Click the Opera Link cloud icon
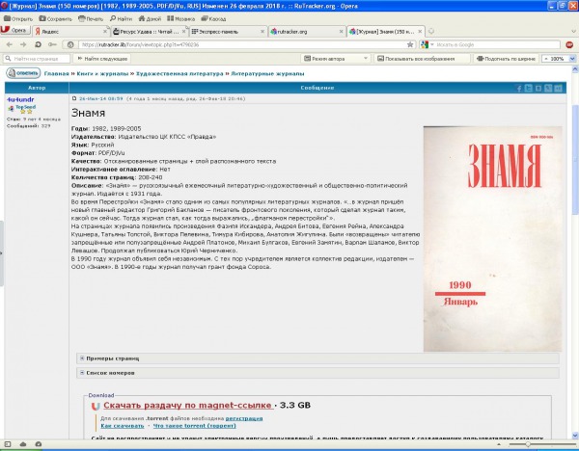Viewport: 579px width, 451px height. [x=23, y=444]
